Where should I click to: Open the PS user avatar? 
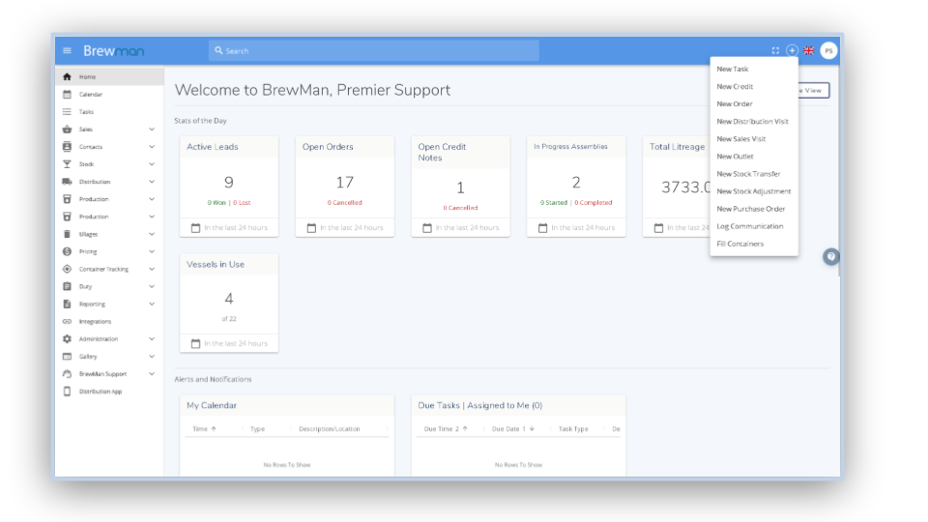[828, 51]
